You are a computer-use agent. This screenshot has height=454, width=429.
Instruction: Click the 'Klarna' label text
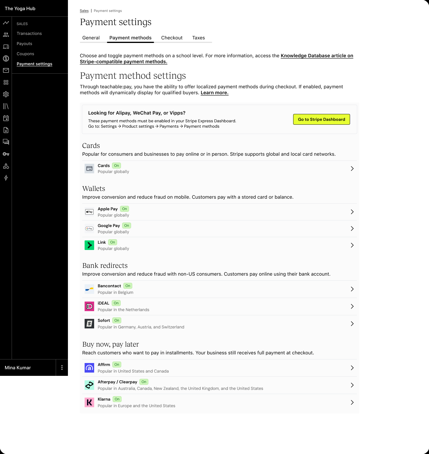[104, 399]
